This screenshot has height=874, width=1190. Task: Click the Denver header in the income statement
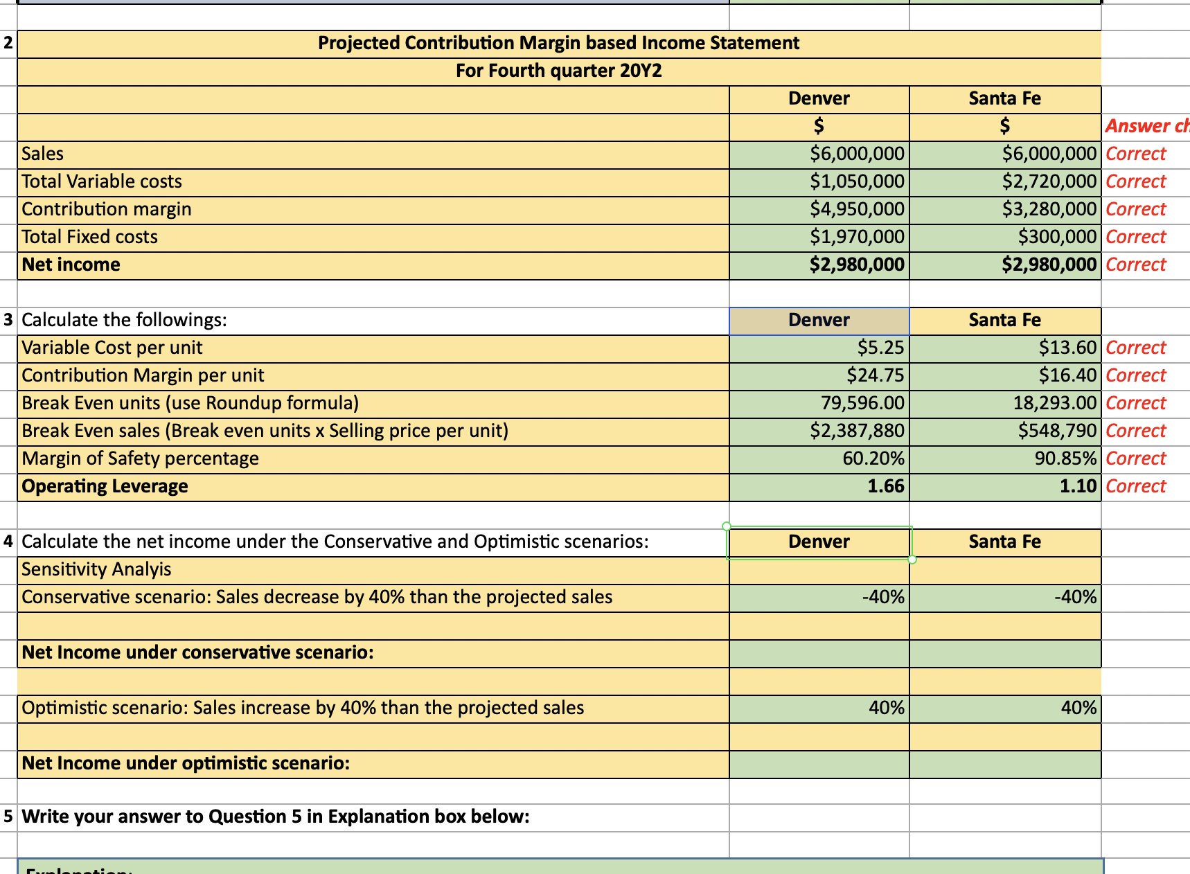(x=819, y=98)
